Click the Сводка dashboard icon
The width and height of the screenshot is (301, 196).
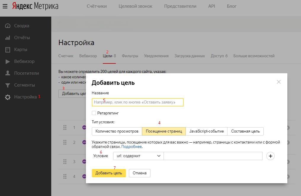[8, 26]
